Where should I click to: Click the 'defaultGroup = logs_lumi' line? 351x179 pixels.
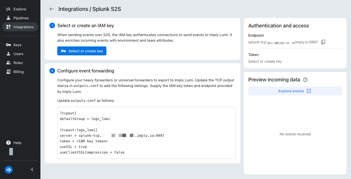point(85,119)
